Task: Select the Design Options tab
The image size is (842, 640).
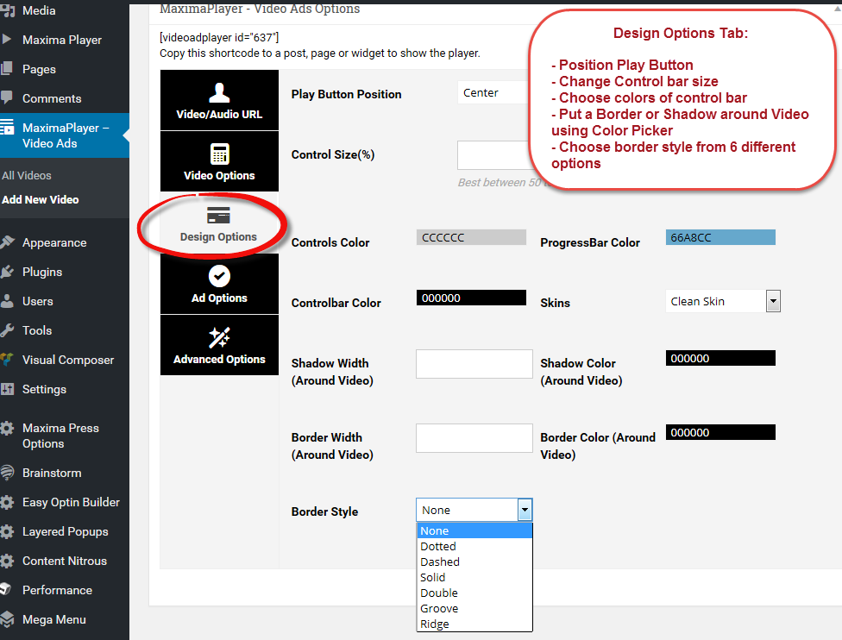Action: (x=219, y=223)
